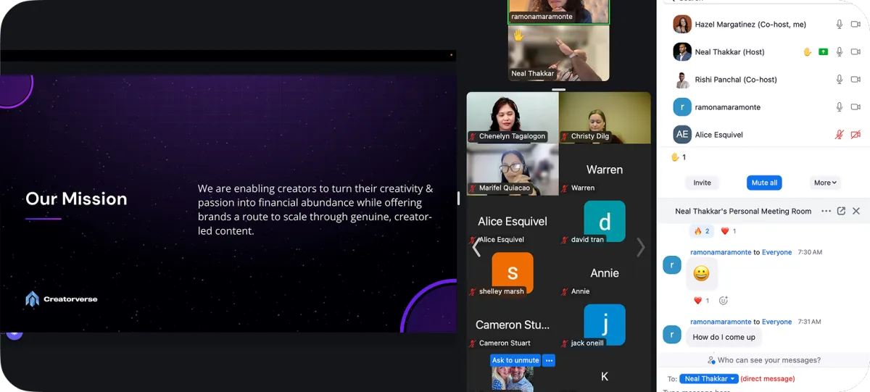Click the Creatorverse logo on the slide
870x392 pixels.
pos(62,299)
